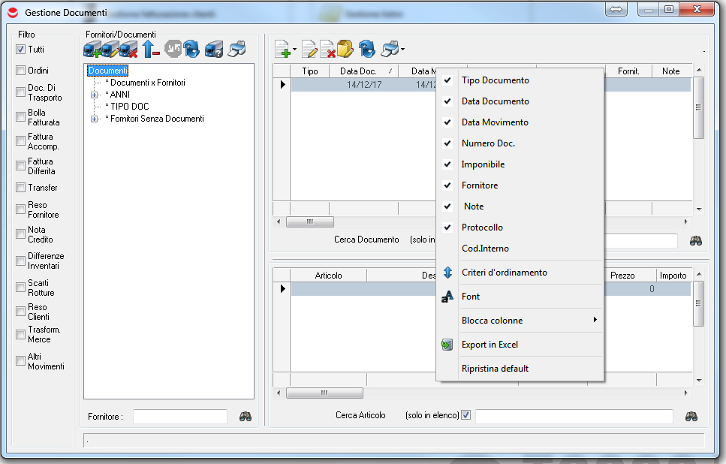Click the articles grid horizontal scrollbar thumb
Viewport: 726px width, 464px height.
point(324,393)
